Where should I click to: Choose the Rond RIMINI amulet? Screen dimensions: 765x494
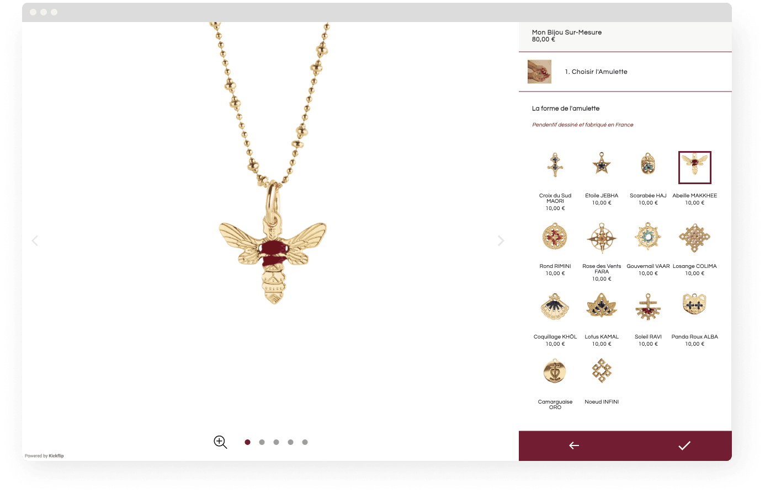click(x=555, y=237)
